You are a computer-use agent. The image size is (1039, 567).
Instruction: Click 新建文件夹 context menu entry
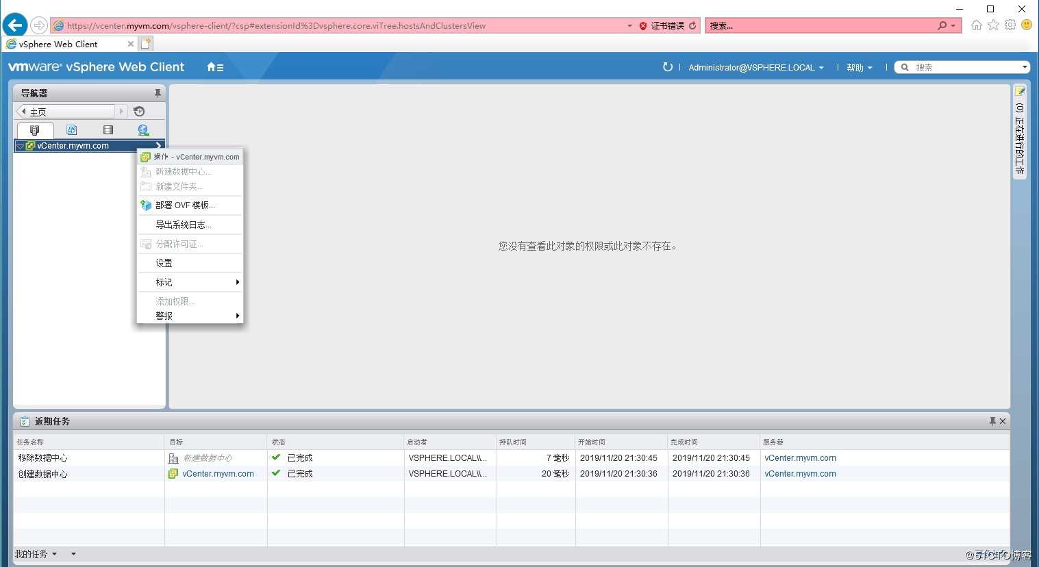190,186
